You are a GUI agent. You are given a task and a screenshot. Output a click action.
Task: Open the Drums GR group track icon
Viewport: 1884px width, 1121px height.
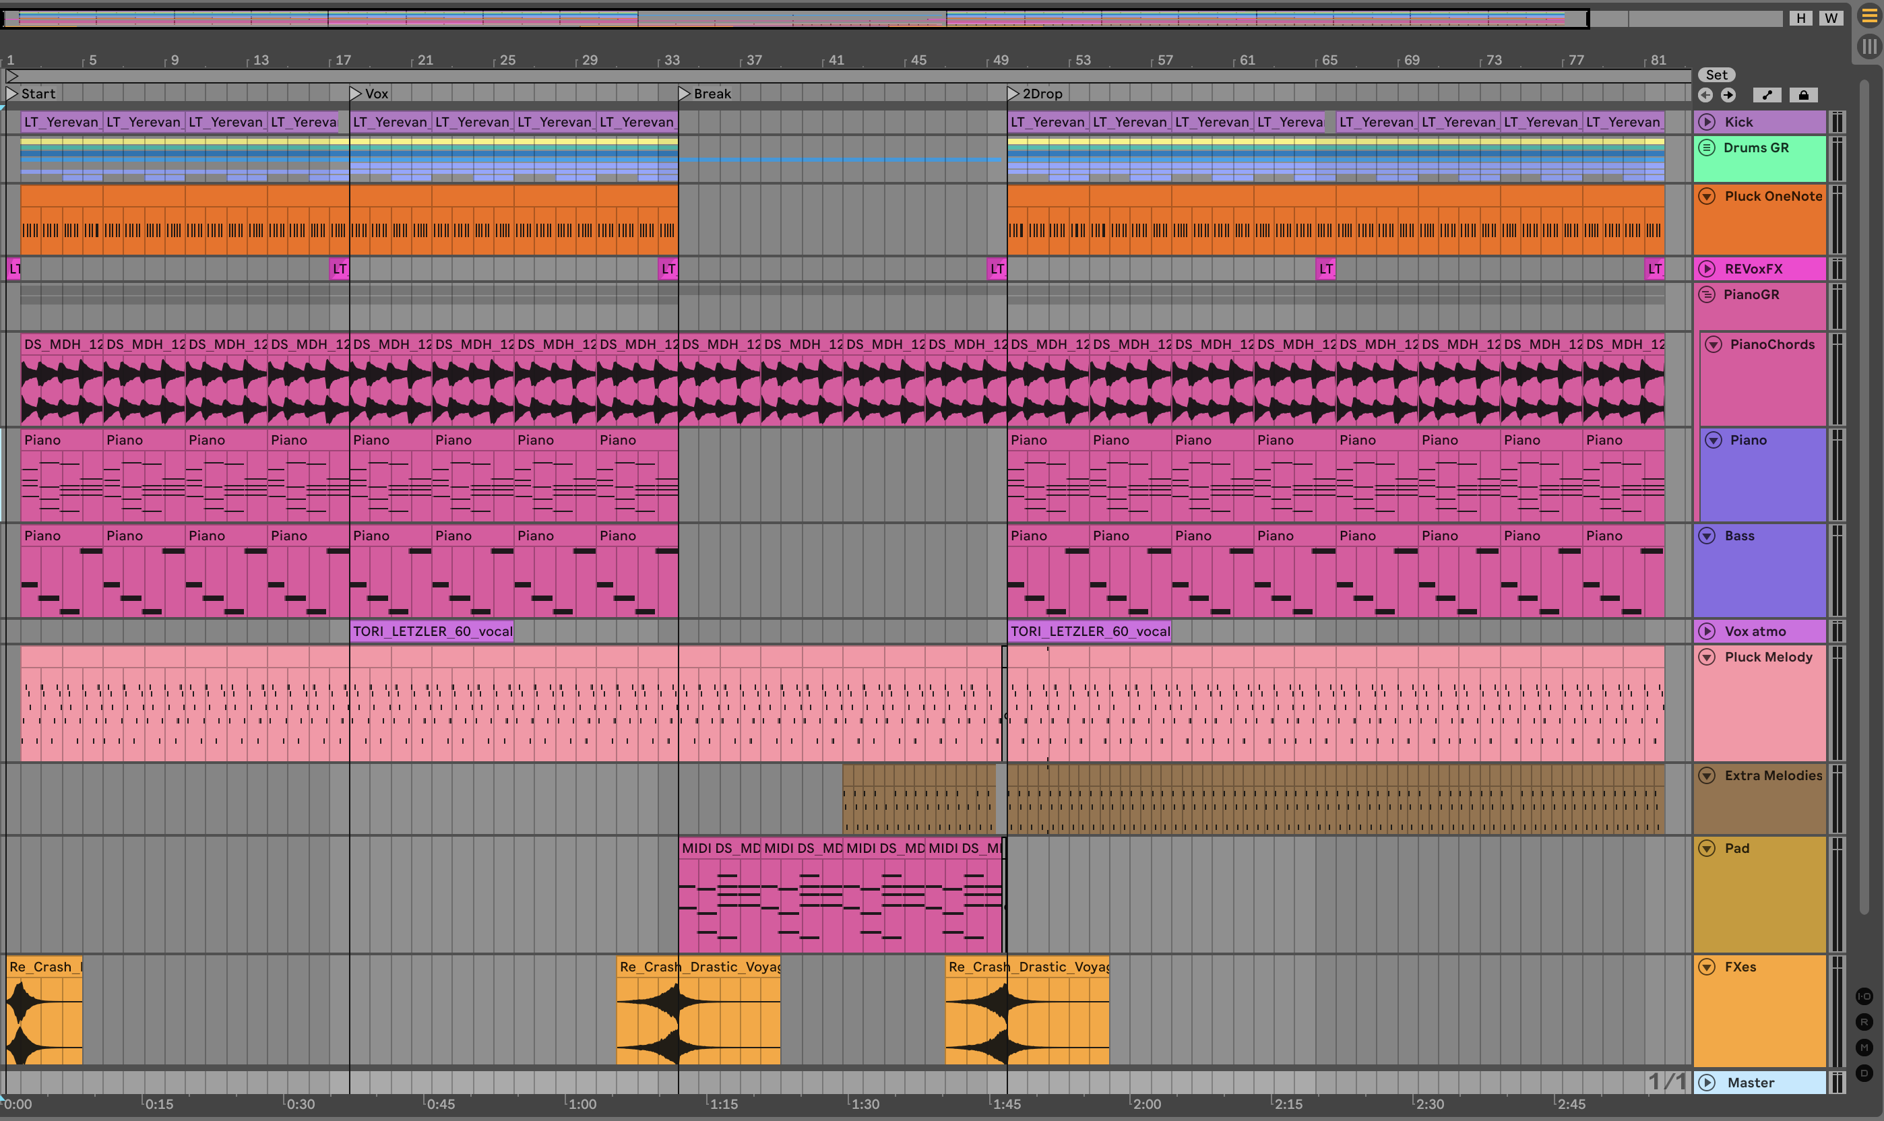tap(1707, 148)
